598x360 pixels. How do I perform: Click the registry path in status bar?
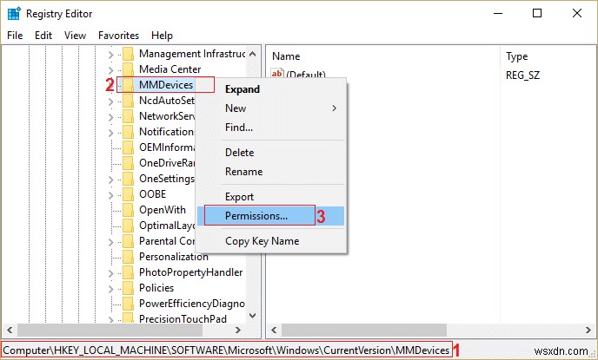coord(227,350)
